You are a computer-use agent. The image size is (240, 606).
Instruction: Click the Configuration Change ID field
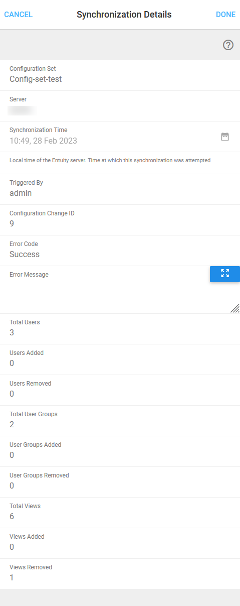120,220
